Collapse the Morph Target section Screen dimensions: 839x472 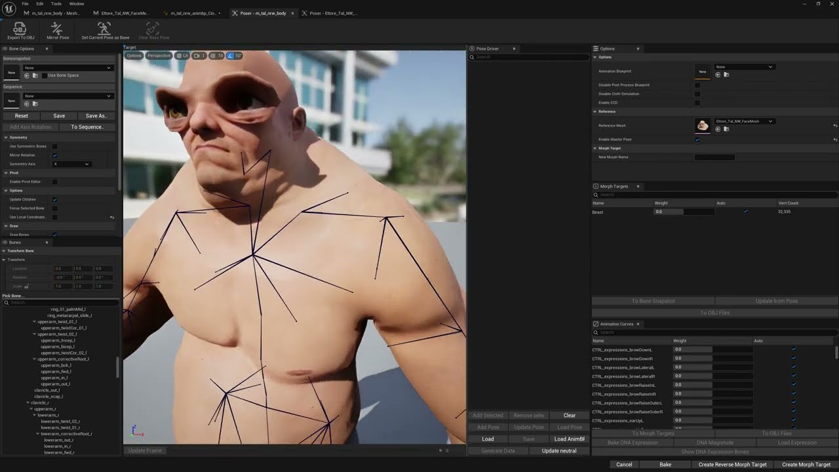(595, 148)
